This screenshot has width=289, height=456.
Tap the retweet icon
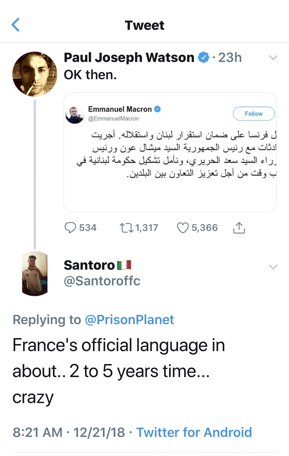(126, 228)
